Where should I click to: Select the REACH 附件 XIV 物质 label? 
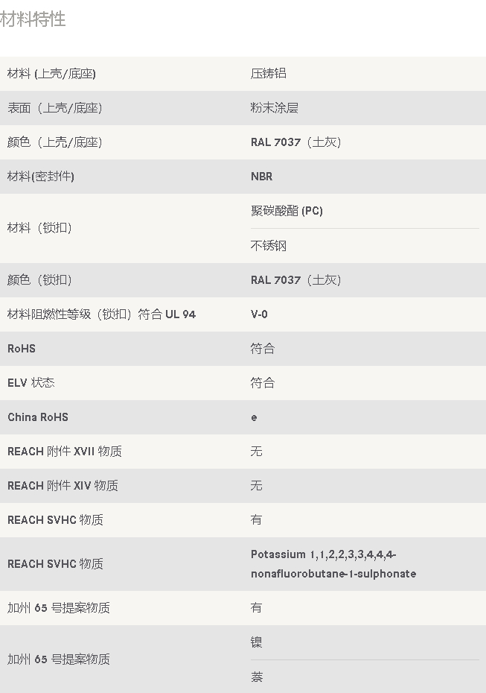coord(63,486)
